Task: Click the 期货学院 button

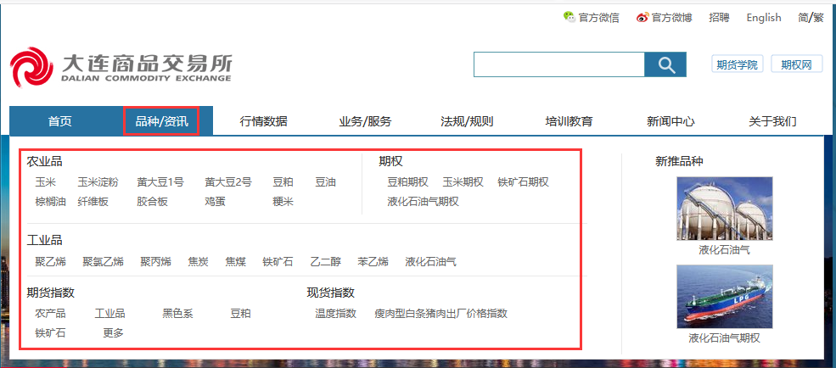Action: (737, 64)
